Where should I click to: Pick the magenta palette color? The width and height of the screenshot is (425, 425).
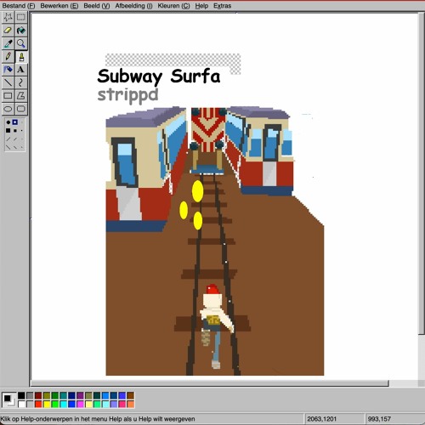[x=80, y=404]
